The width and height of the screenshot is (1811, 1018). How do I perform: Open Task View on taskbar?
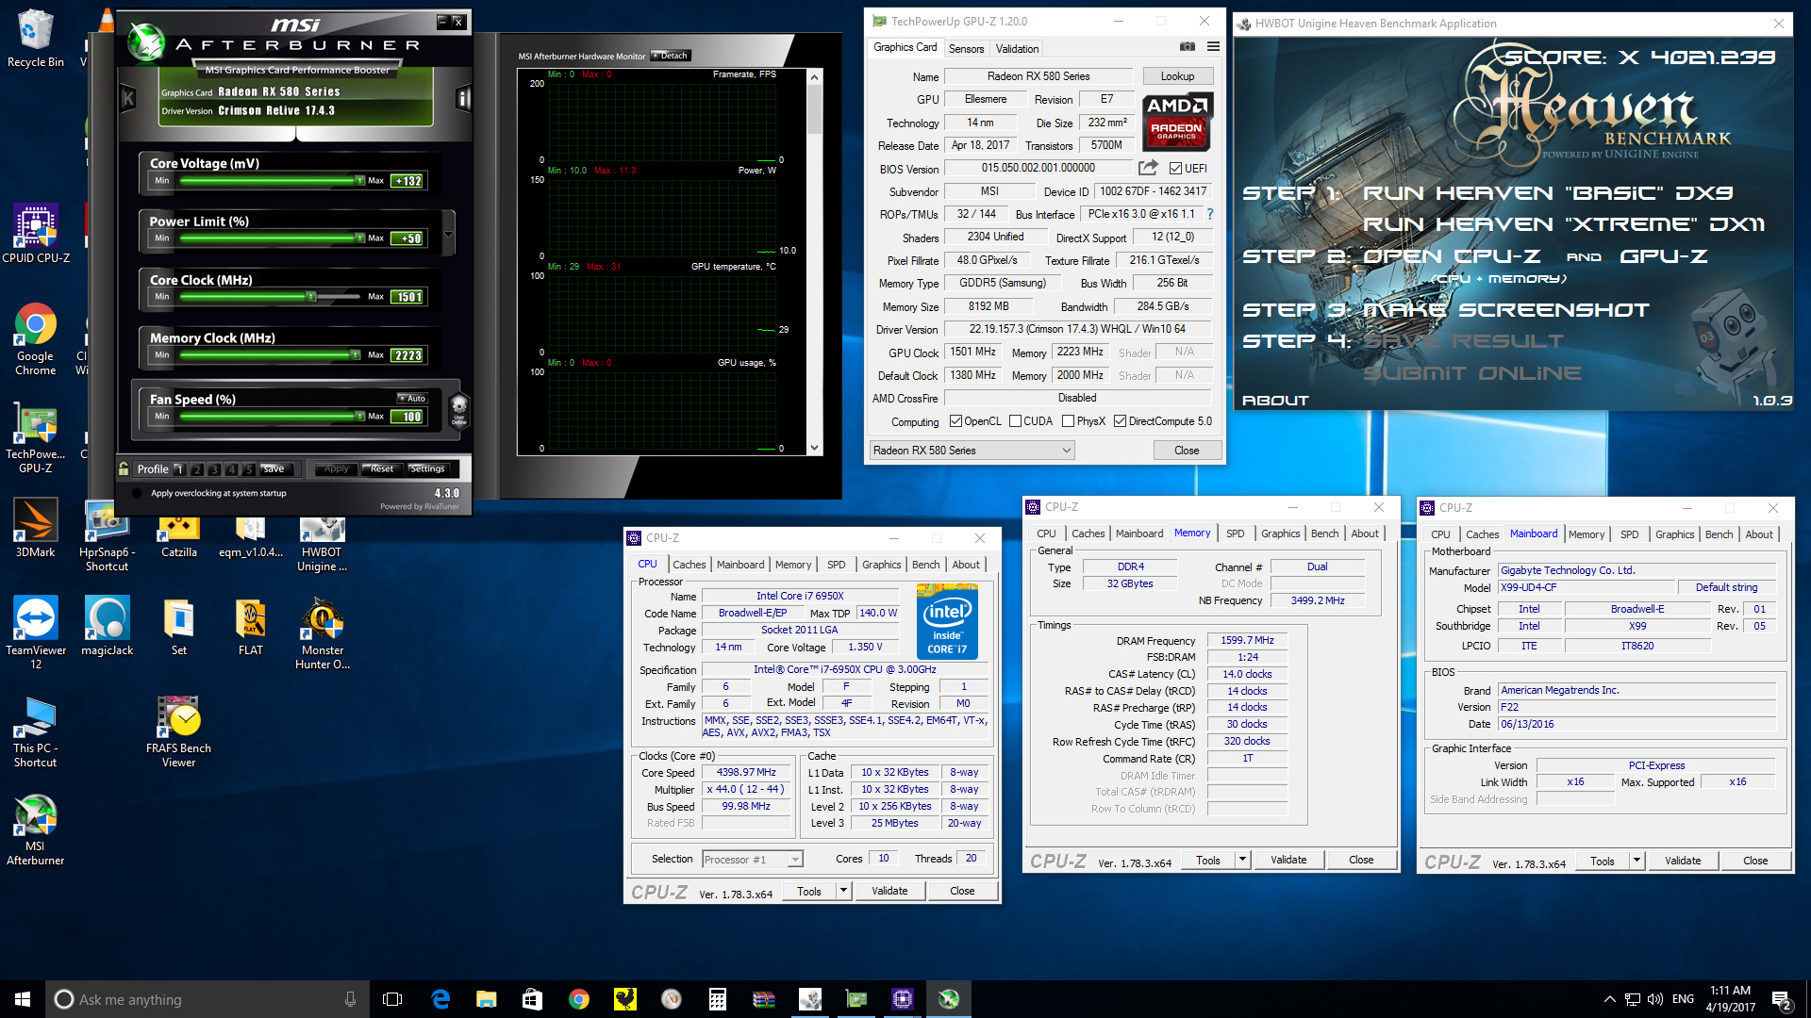[x=393, y=999]
